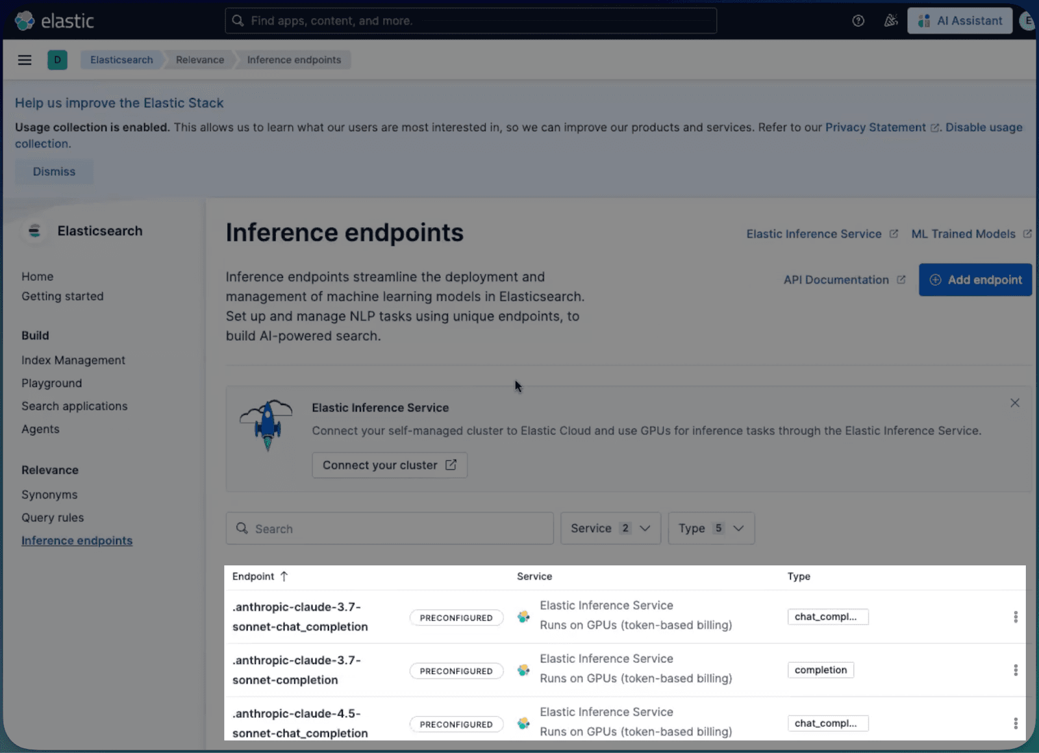Image resolution: width=1039 pixels, height=753 pixels.
Task: Expand the Type filter dropdown
Action: 710,528
